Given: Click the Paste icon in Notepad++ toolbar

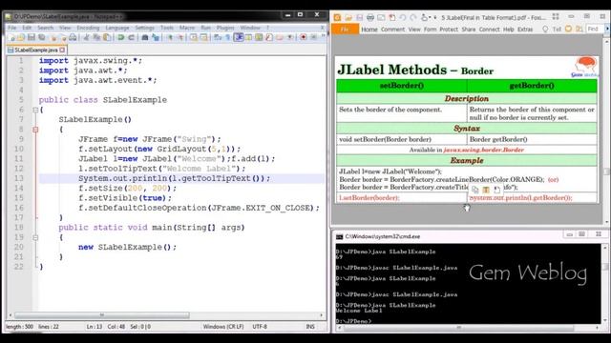Looking at the screenshot, I should [x=106, y=37].
